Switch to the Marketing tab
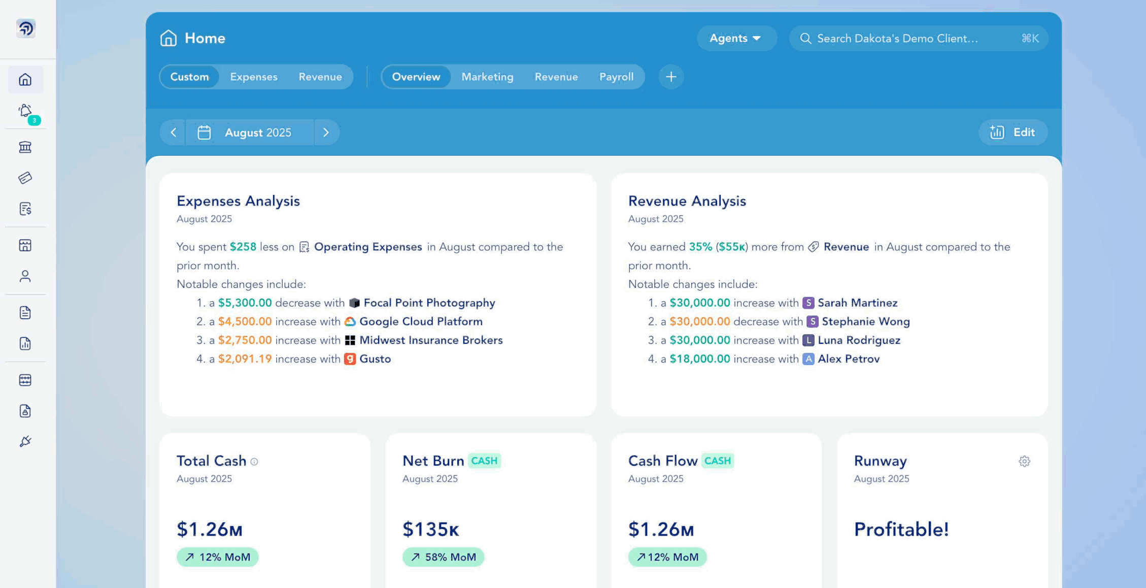Image resolution: width=1146 pixels, height=588 pixels. tap(487, 77)
